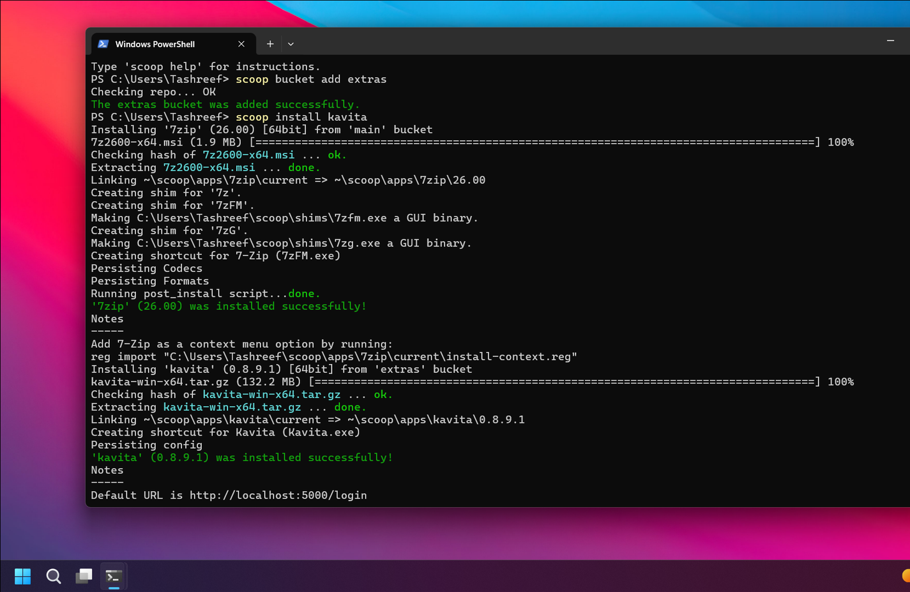Click "'kavita' (0.8.9.1) was installed successfully!" line
This screenshot has width=910, height=592.
tap(242, 458)
